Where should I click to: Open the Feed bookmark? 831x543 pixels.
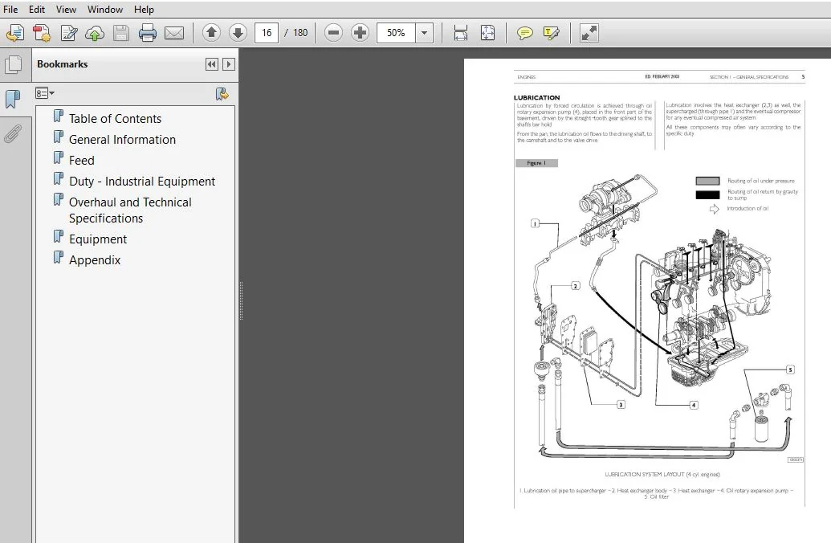click(82, 160)
